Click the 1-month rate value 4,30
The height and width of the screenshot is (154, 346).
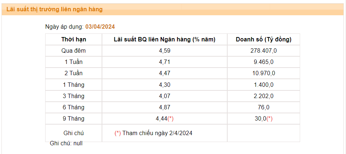pyautogui.click(x=165, y=85)
